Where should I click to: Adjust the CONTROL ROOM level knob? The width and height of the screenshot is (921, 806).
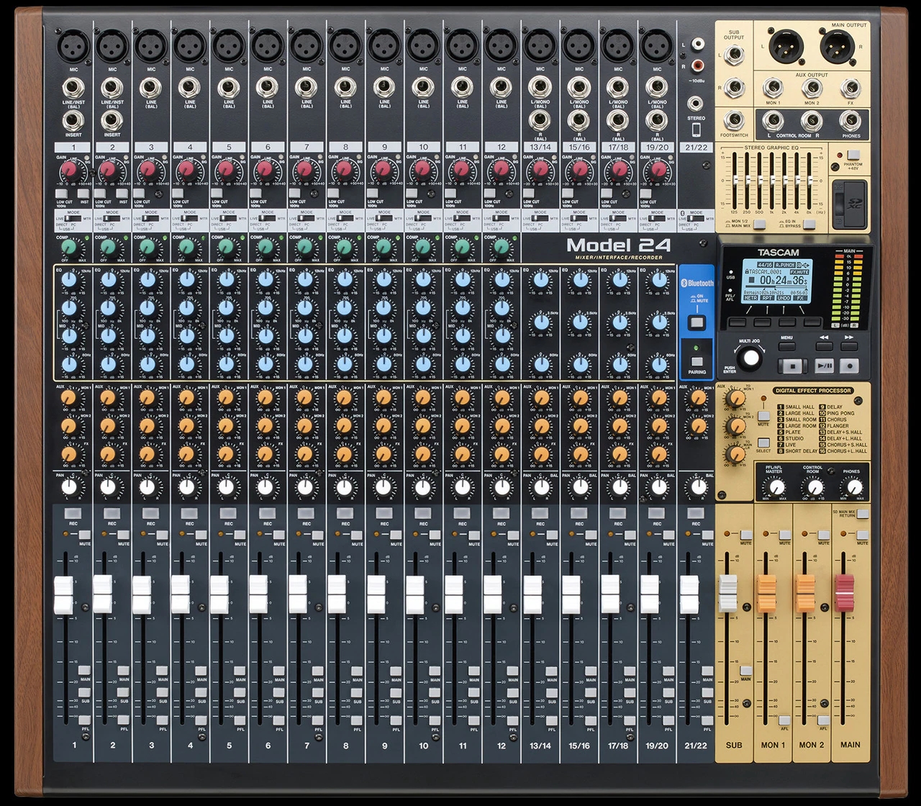pyautogui.click(x=814, y=489)
